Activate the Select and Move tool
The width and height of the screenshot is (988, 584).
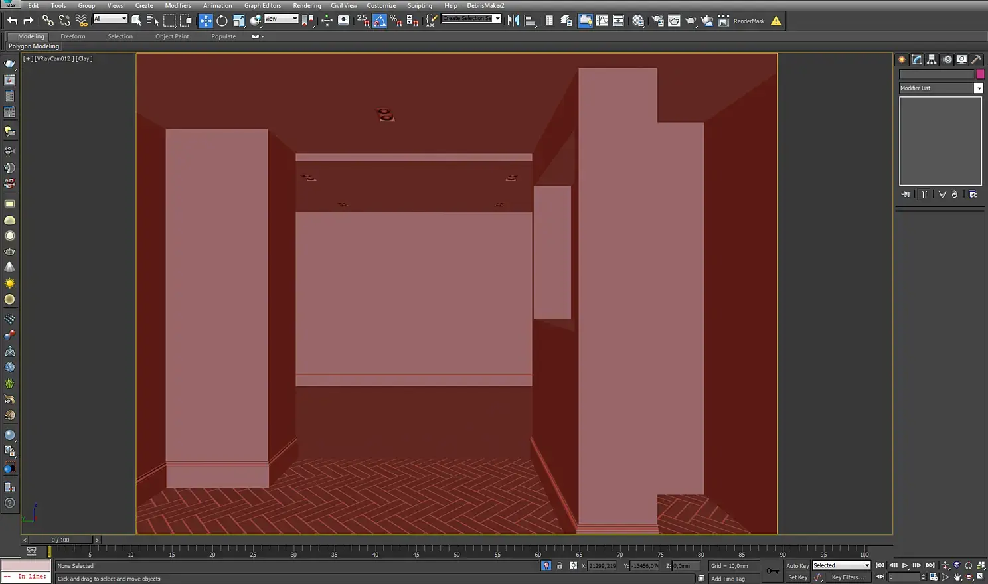tap(206, 21)
